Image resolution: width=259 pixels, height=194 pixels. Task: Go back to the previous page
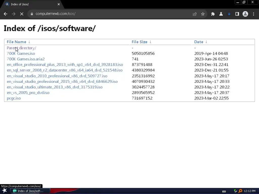pos(6,14)
